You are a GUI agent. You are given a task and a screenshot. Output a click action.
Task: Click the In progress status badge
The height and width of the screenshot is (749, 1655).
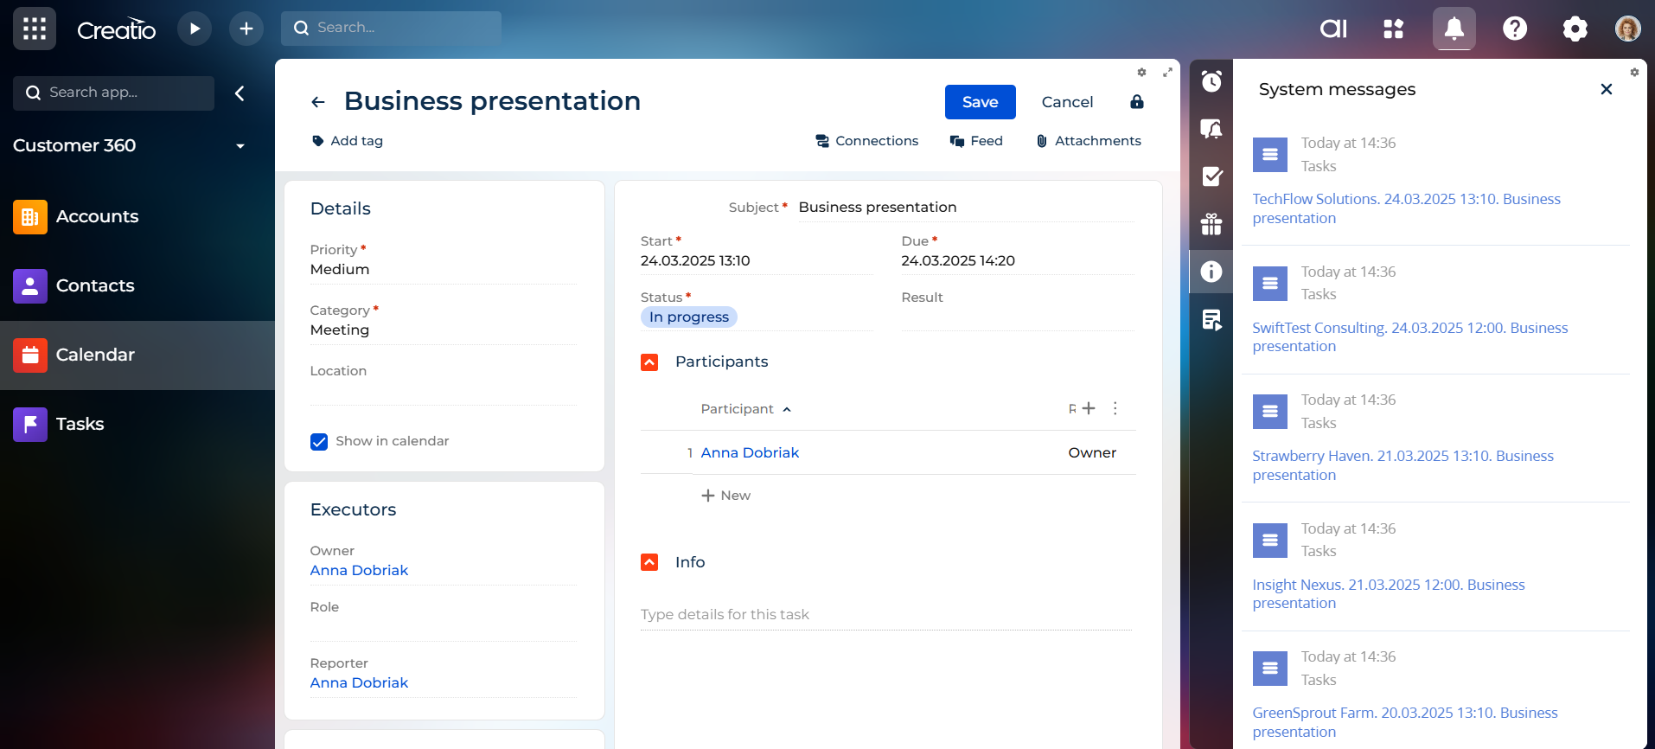pos(689,317)
